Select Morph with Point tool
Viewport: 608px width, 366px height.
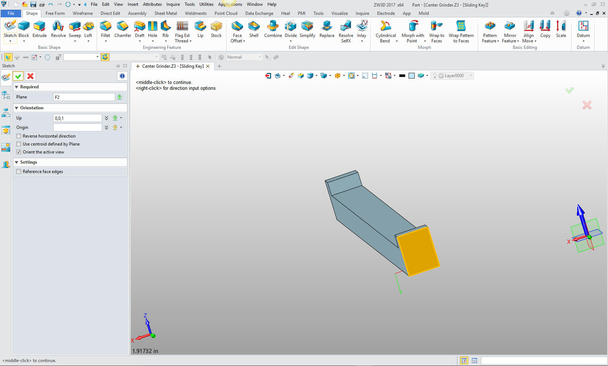(413, 31)
